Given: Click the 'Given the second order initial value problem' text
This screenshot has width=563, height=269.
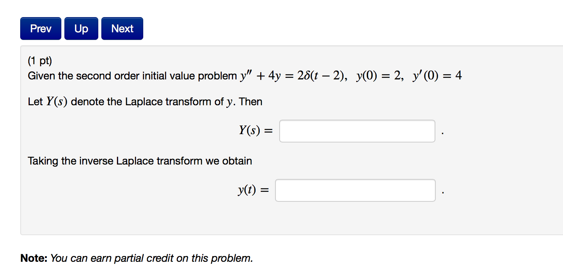Looking at the screenshot, I should point(132,76).
